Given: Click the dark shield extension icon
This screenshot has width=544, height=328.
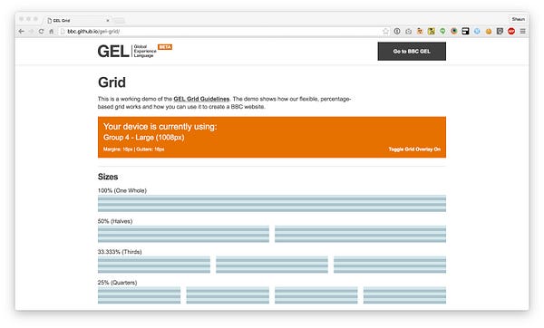Looking at the screenshot, I should 500,31.
